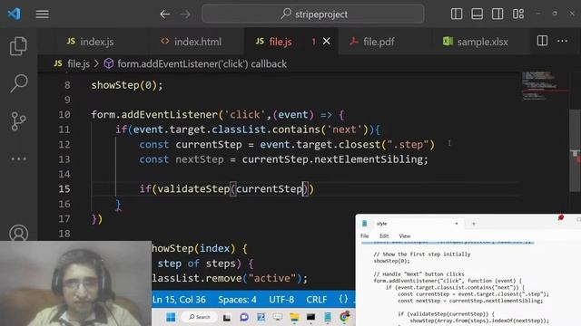Click 'classList' on line 11
The height and width of the screenshot is (326, 581).
[x=239, y=129]
